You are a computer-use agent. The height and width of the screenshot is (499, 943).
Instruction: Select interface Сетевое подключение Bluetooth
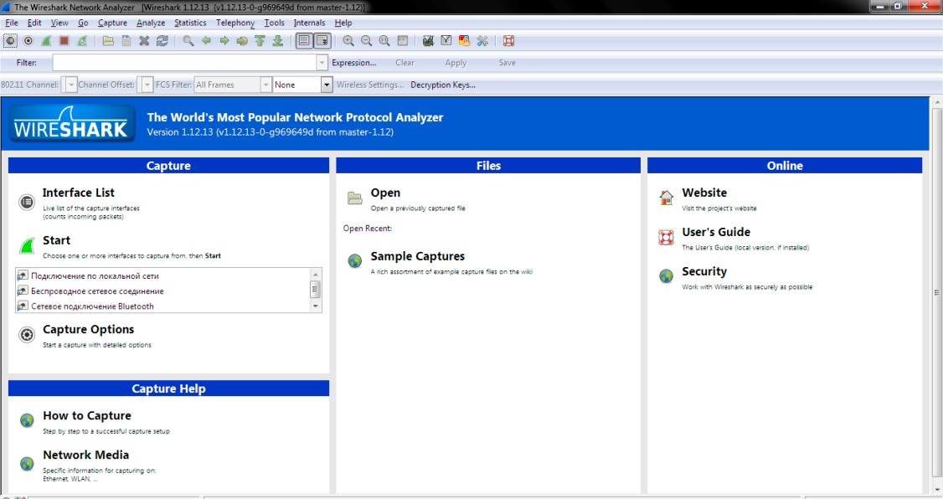click(x=93, y=306)
